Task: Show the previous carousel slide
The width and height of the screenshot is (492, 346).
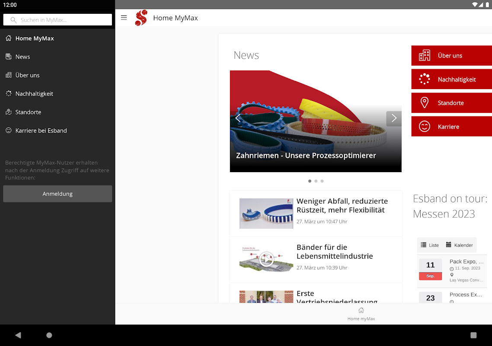Action: 238,119
